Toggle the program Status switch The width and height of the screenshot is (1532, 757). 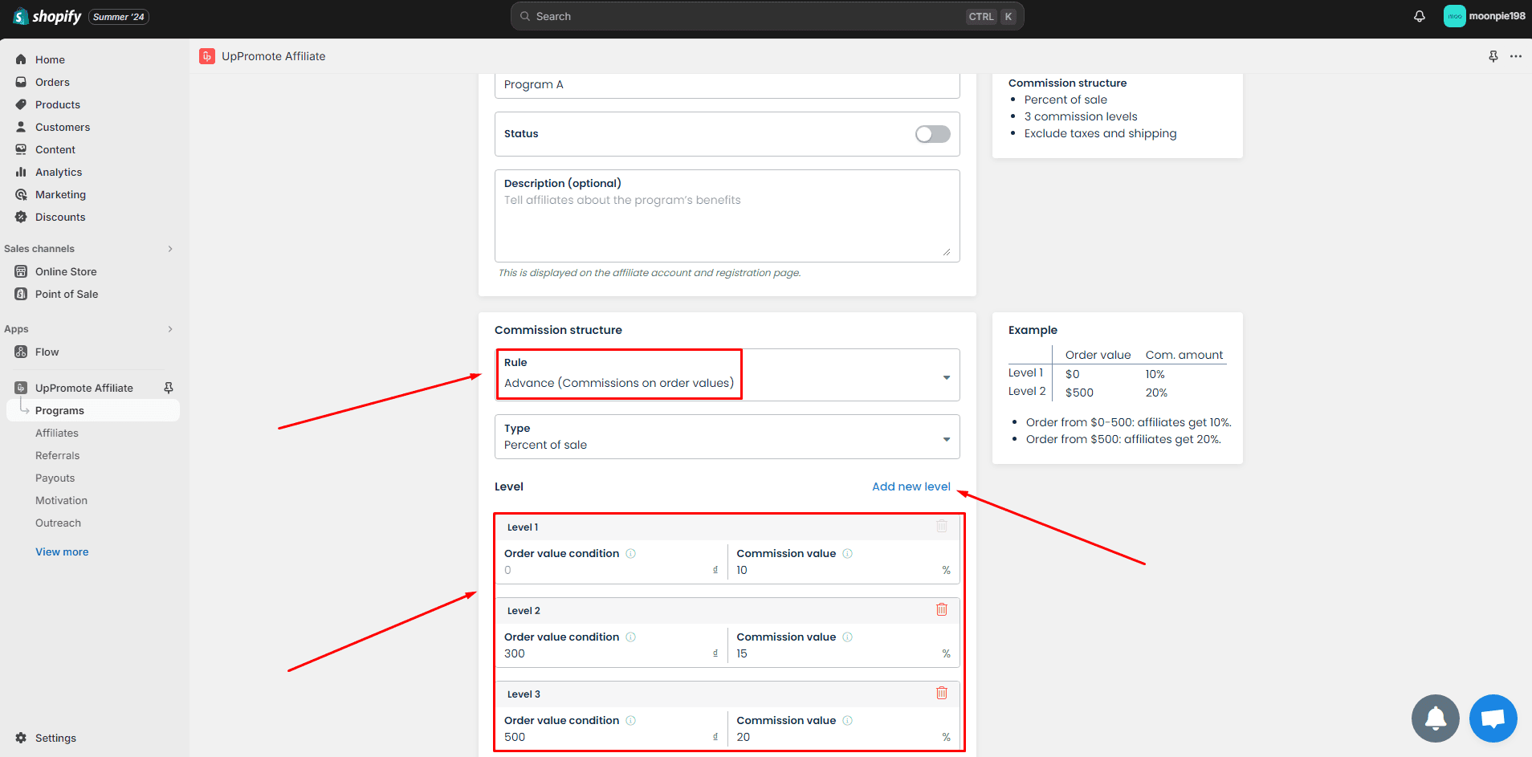point(933,134)
